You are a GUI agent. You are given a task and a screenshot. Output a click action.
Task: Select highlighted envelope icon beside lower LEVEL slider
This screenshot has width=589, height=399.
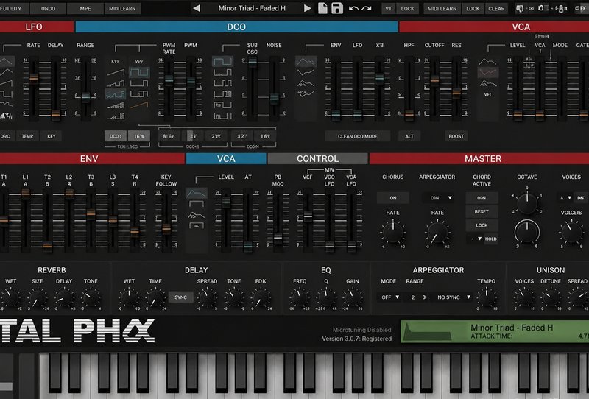[197, 194]
